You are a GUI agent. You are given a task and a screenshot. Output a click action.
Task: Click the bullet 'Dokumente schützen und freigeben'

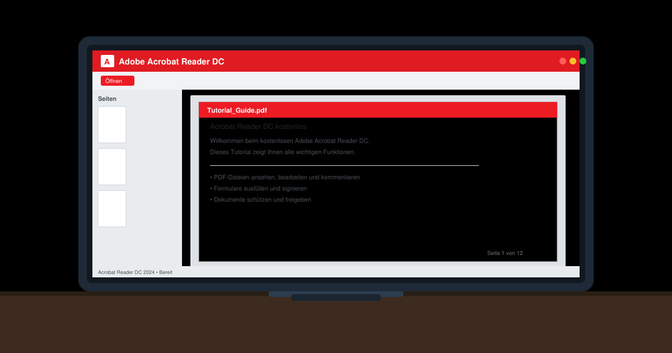(260, 199)
